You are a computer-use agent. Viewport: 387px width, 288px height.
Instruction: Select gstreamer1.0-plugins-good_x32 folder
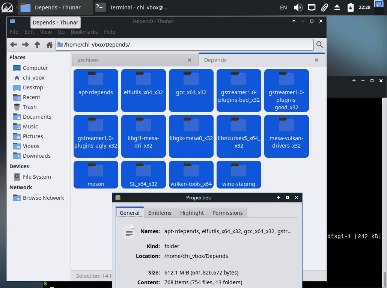[286, 90]
